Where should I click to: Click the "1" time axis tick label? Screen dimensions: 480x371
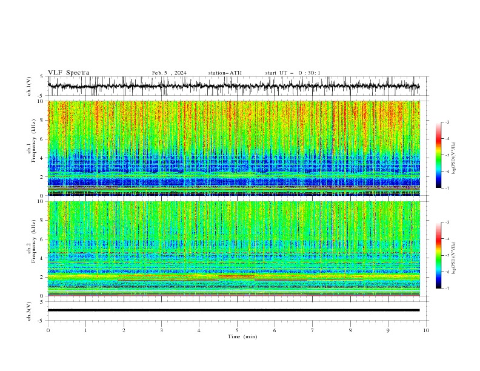tap(85, 330)
